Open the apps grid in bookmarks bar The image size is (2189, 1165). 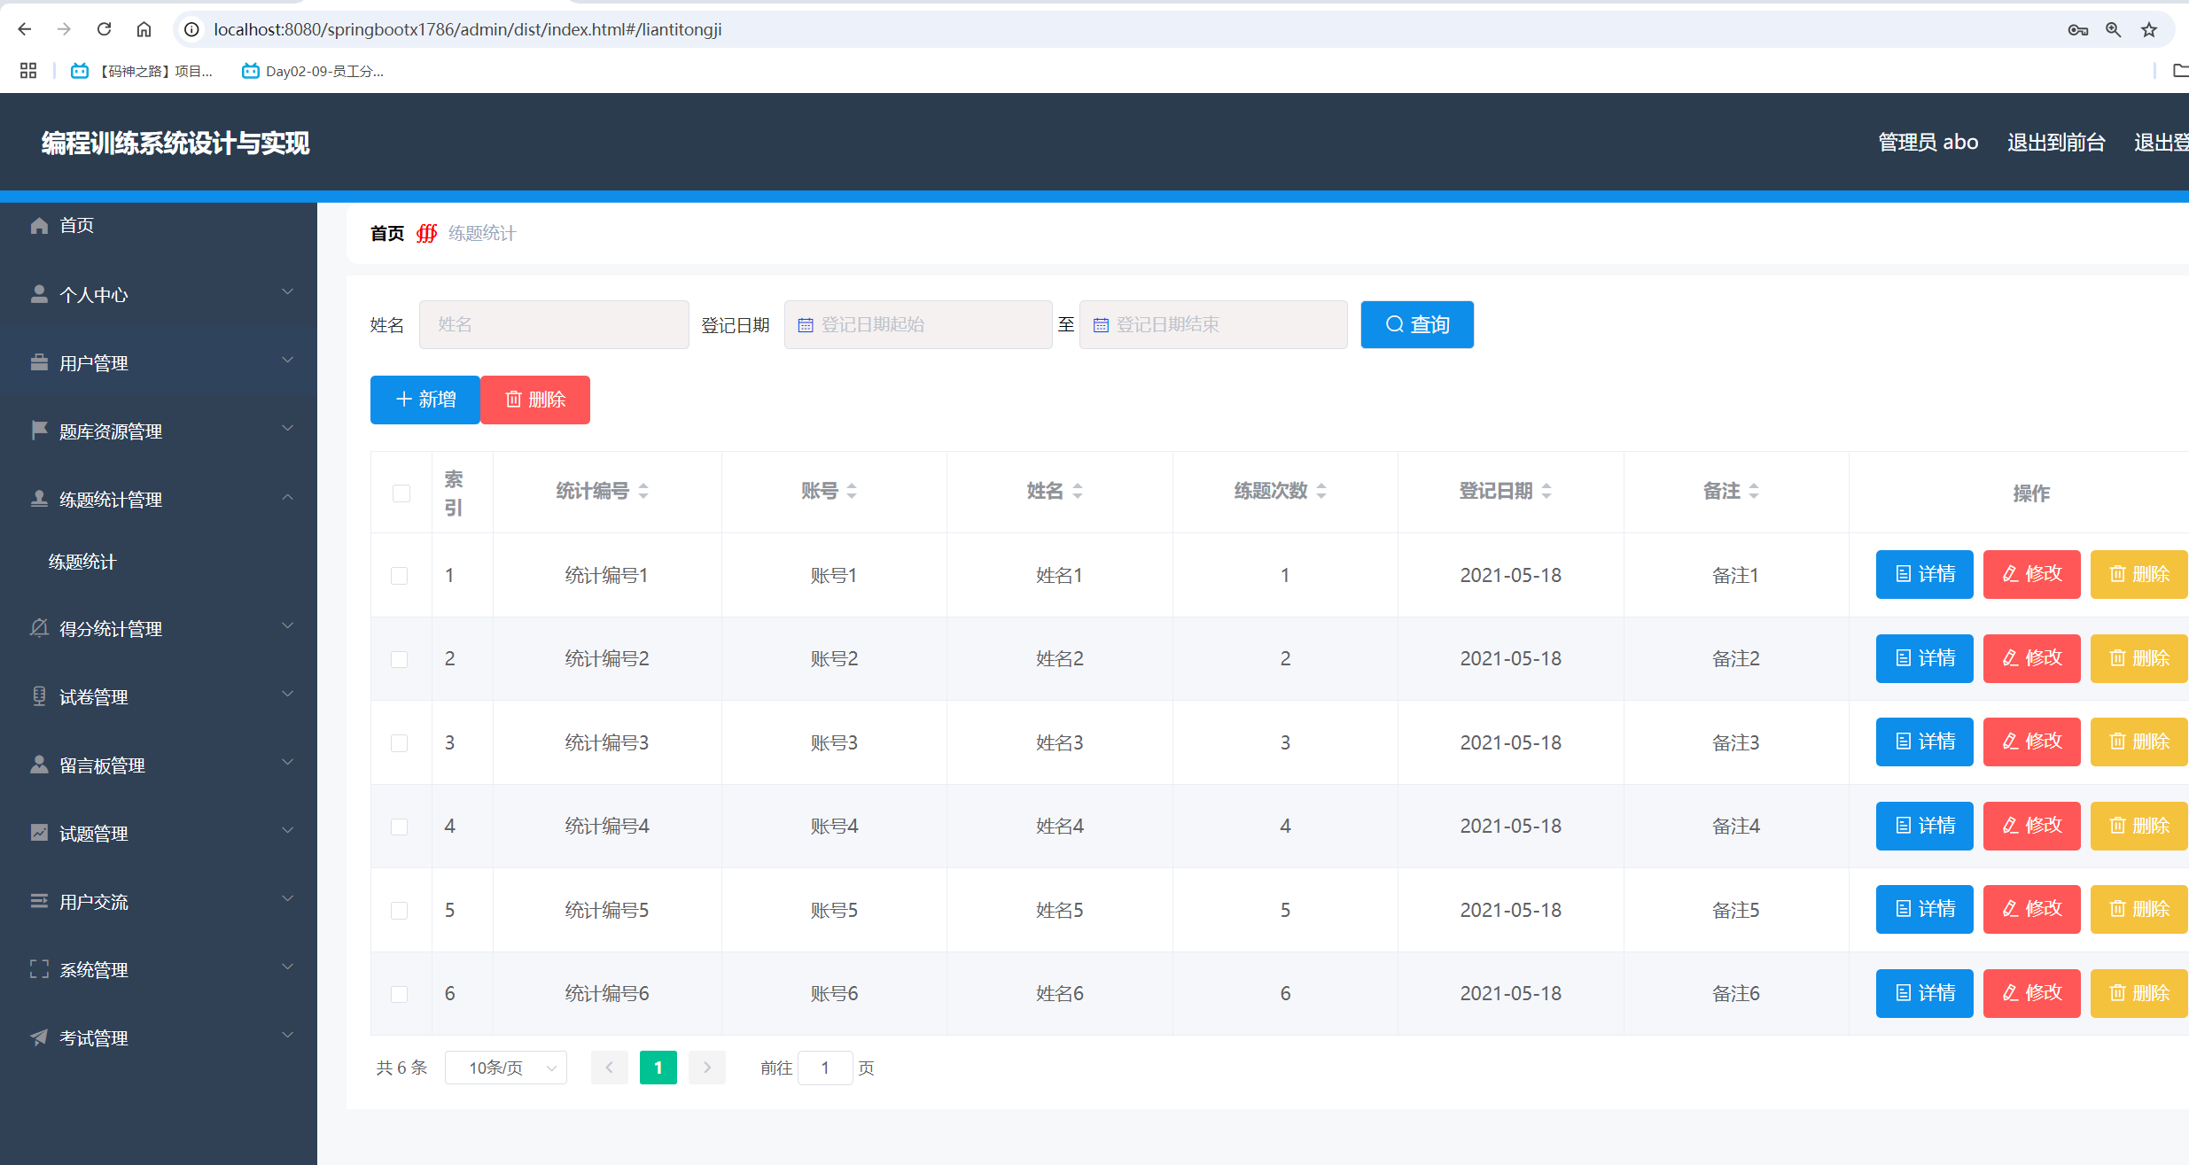[28, 71]
